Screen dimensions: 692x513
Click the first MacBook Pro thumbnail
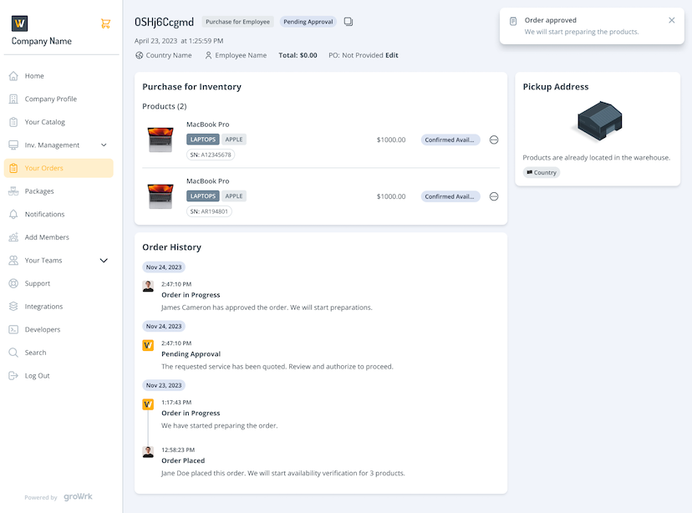click(x=160, y=140)
